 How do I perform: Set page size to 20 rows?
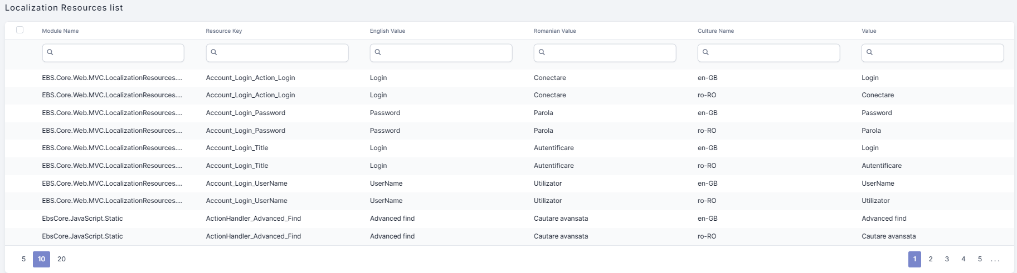click(61, 259)
